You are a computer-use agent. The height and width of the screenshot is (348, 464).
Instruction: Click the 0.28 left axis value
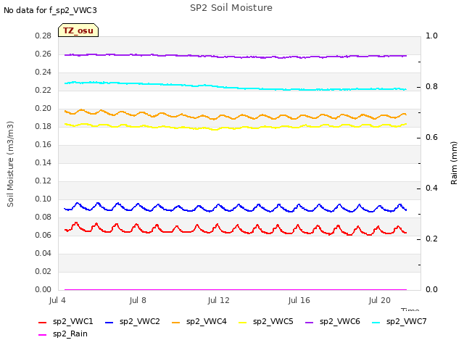point(43,36)
